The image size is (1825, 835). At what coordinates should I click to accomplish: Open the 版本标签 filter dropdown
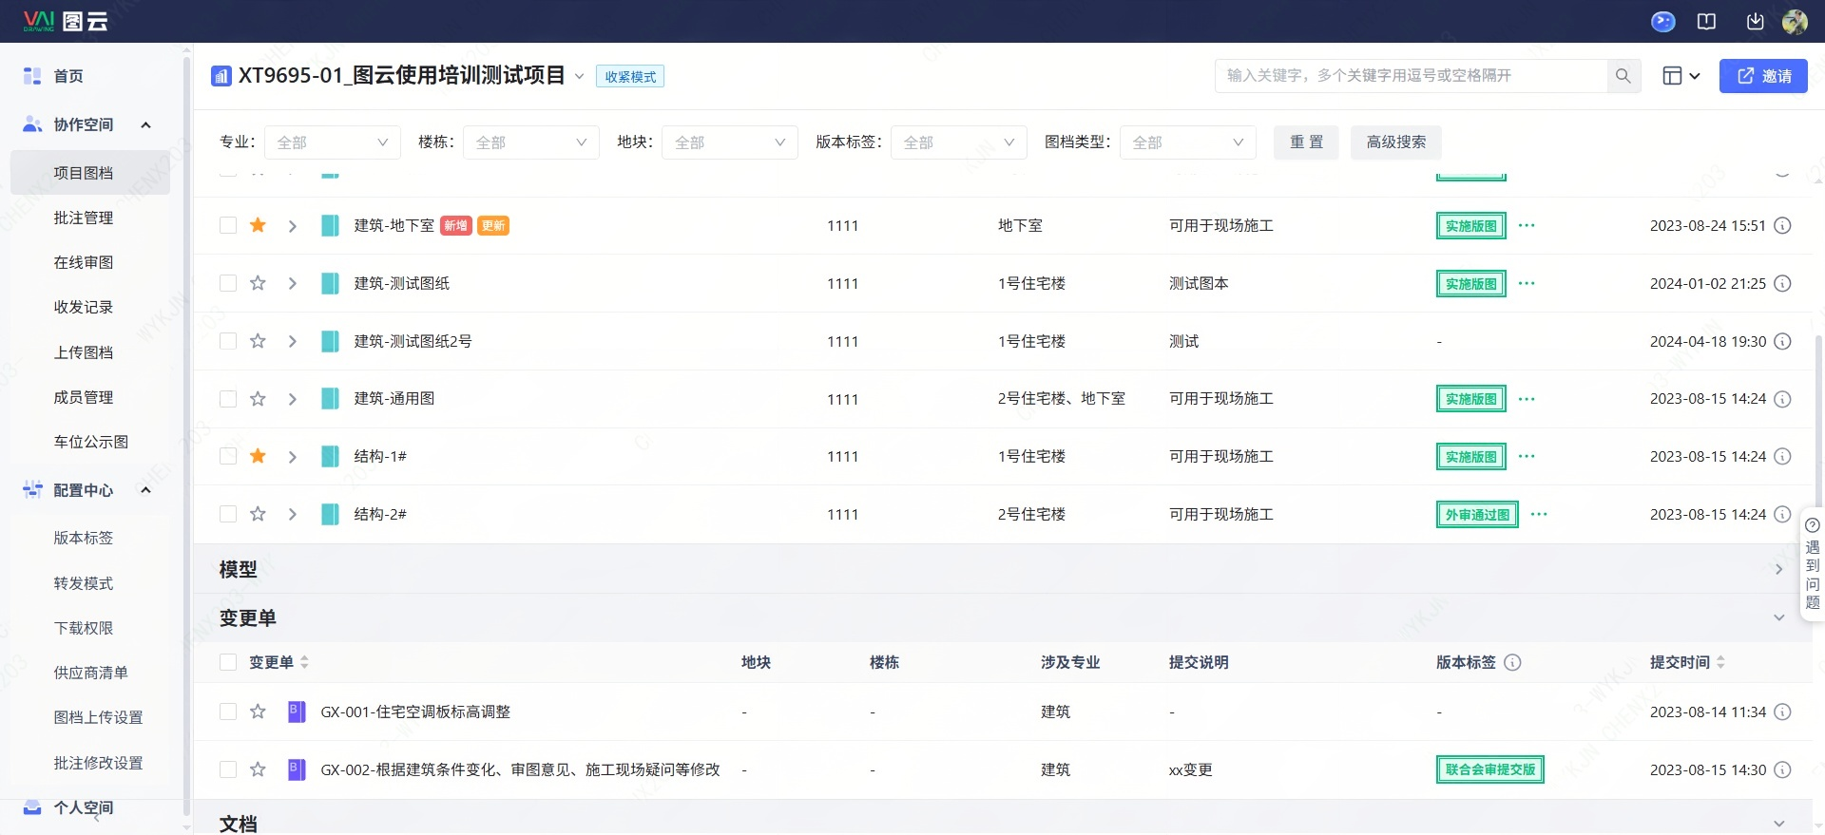(x=958, y=142)
